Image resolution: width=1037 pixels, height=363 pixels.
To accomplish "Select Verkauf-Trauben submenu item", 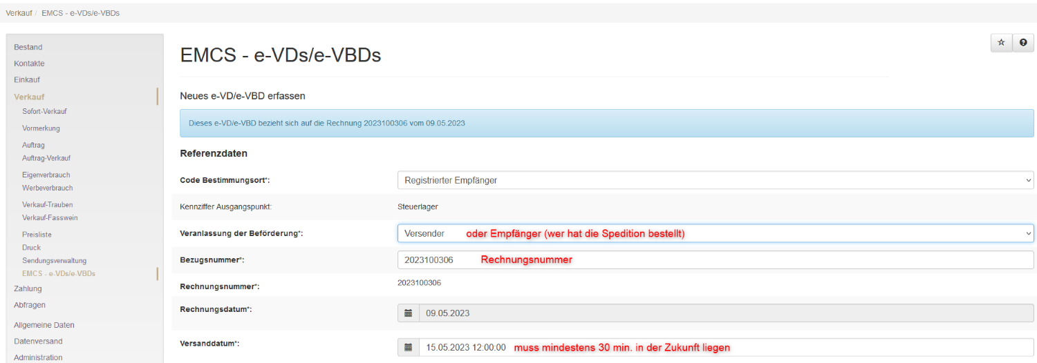I will [x=47, y=205].
